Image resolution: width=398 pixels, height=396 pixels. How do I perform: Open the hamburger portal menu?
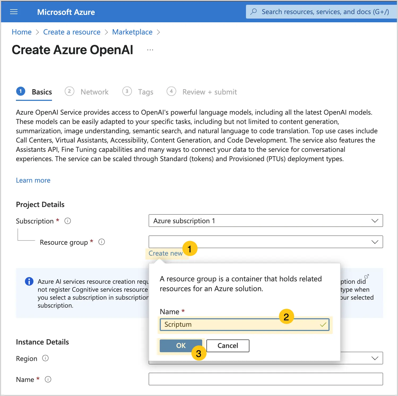14,12
